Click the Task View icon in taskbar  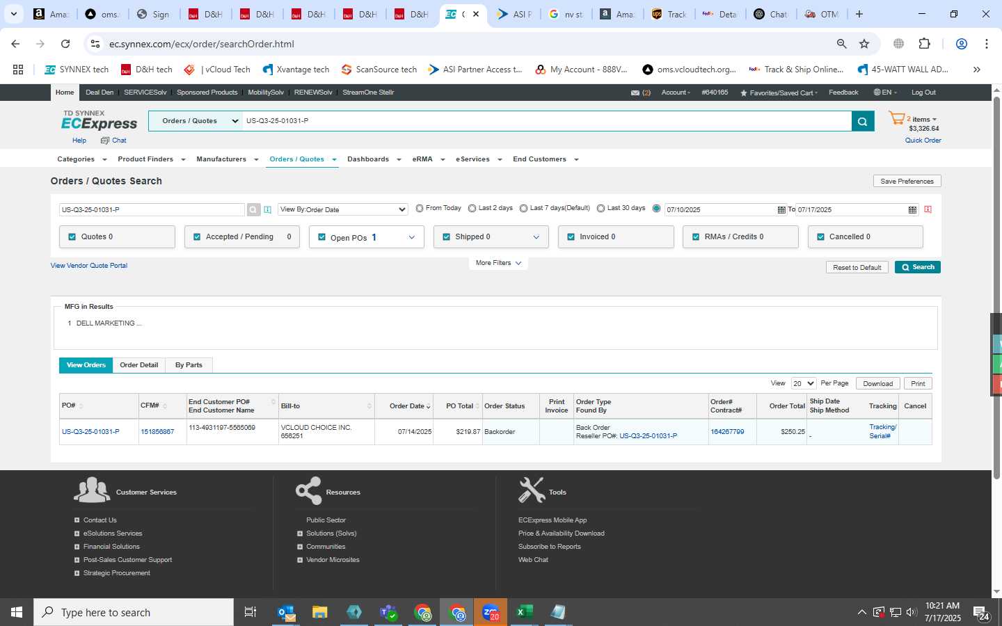[x=250, y=612]
